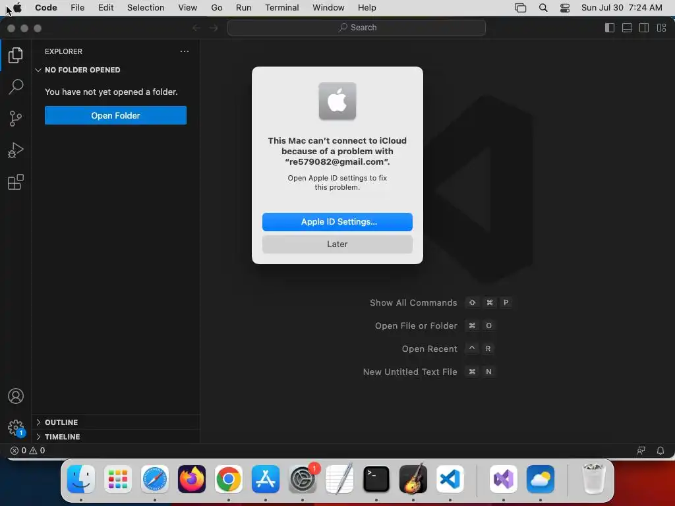
Task: Click the date and time in menu bar
Action: (622, 8)
